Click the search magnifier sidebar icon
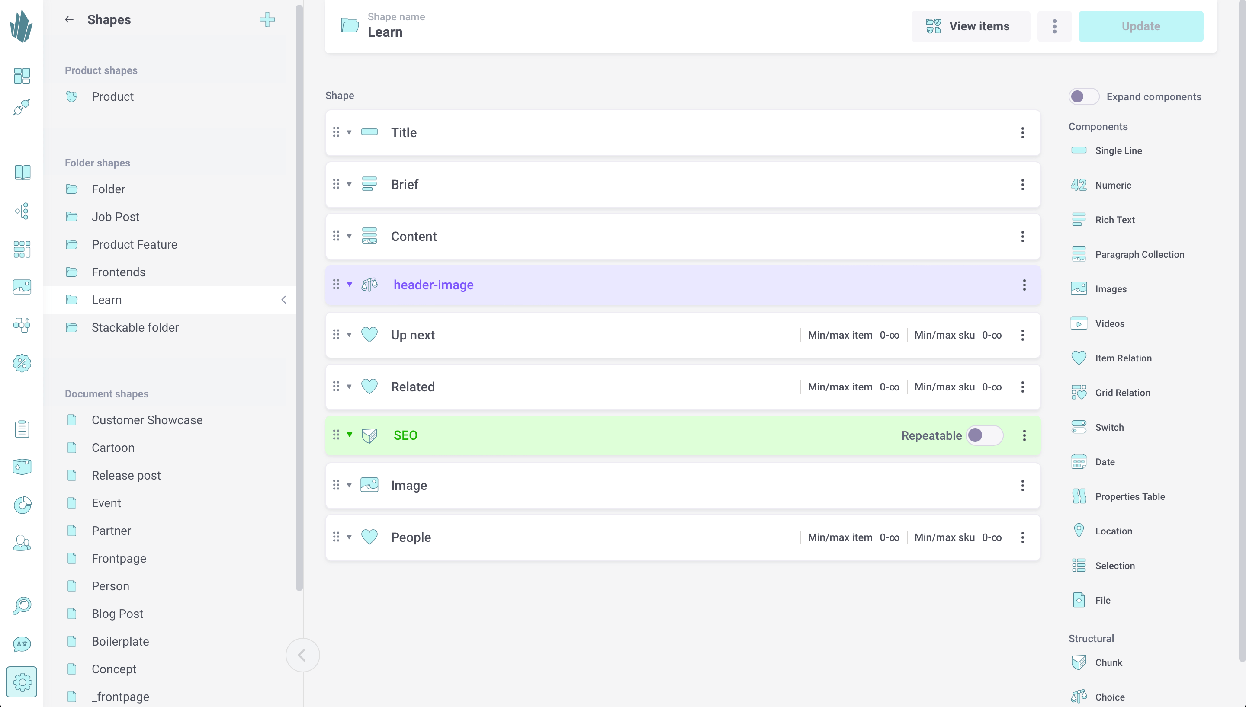Screen dimensions: 1246x707 coord(22,605)
